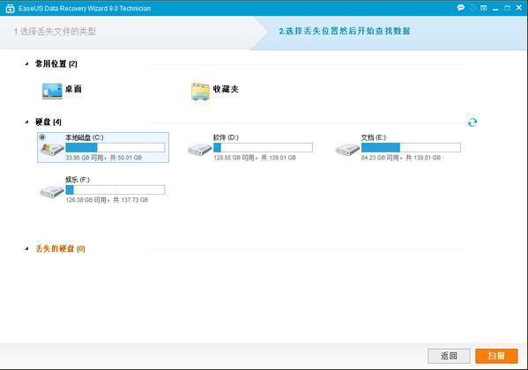Click the C: drive usage bar
Screen dimensions: 528x370
115,147
